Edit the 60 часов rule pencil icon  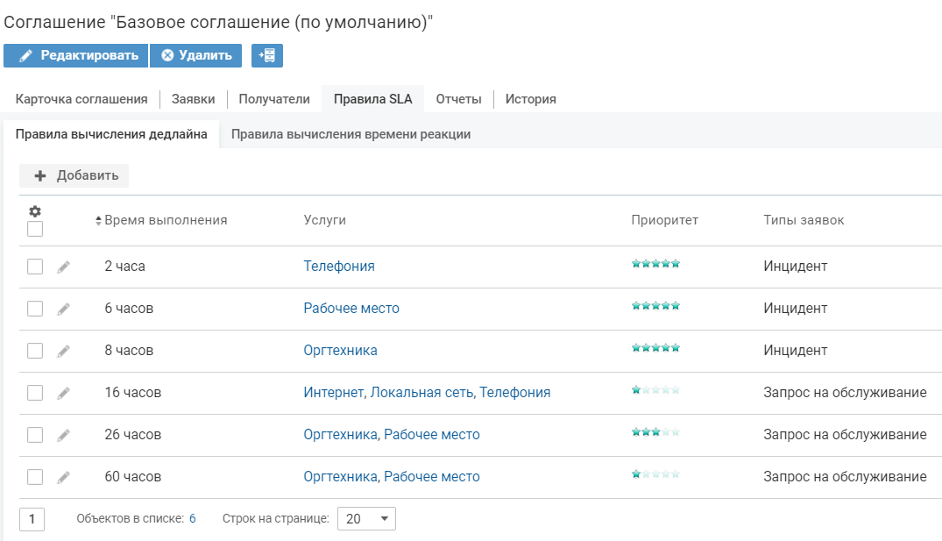pos(63,477)
